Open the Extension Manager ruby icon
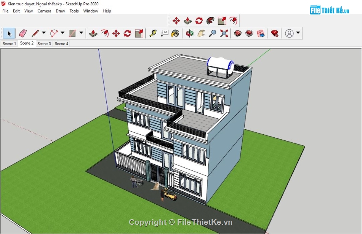The width and height of the screenshot is (362, 234). click(x=274, y=33)
